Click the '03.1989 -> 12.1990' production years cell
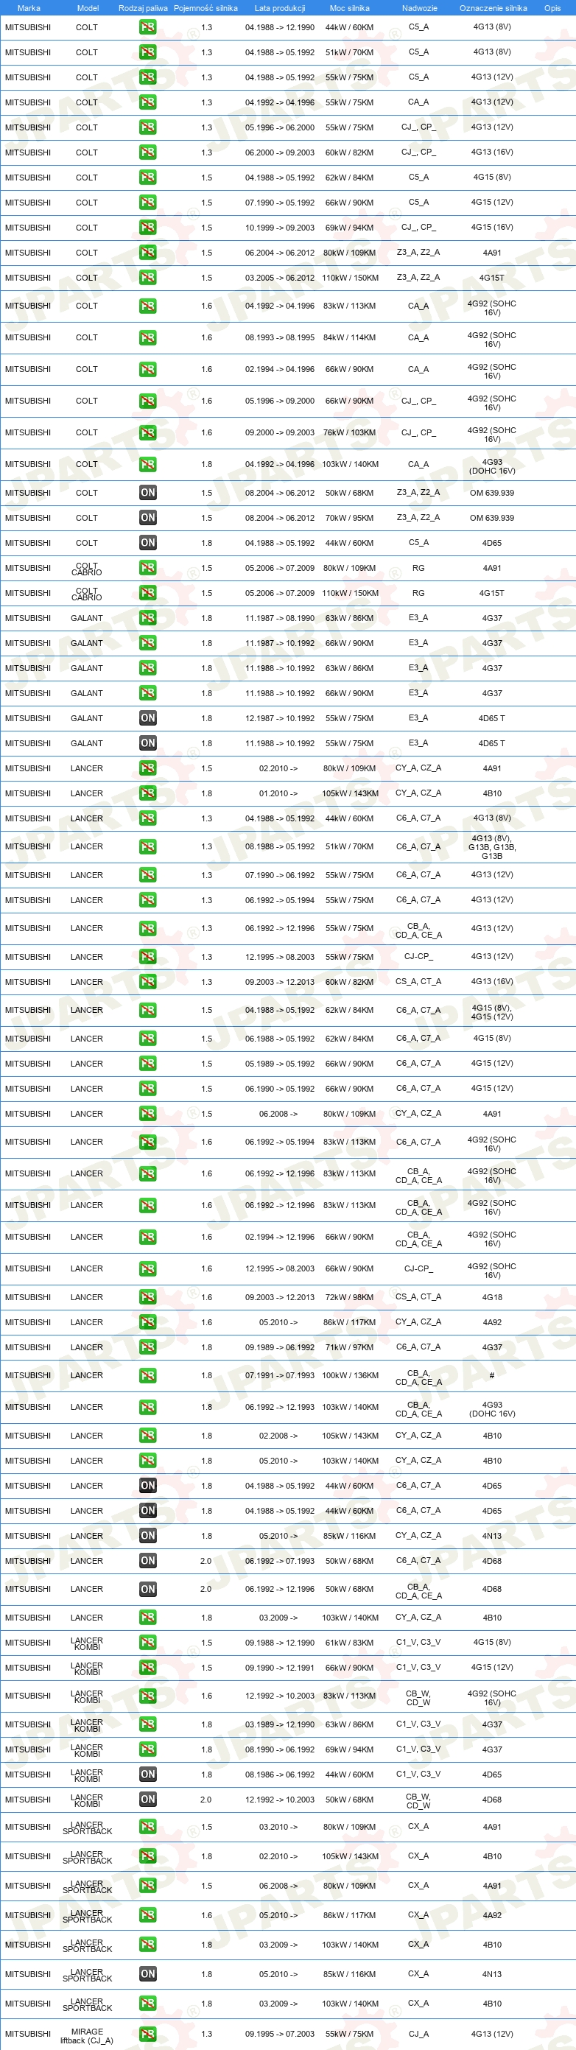576x2050 pixels. click(279, 1724)
